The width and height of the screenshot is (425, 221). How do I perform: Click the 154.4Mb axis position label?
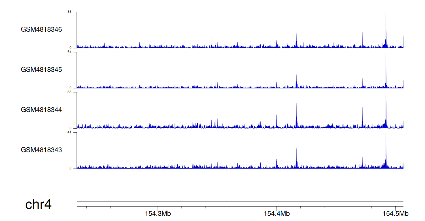(277, 214)
